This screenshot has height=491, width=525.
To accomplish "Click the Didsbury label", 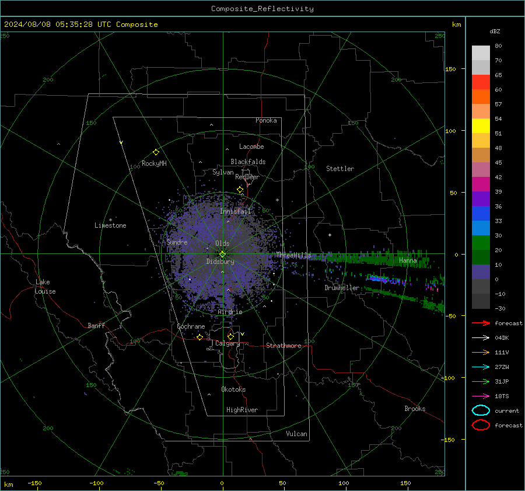I will (x=220, y=262).
